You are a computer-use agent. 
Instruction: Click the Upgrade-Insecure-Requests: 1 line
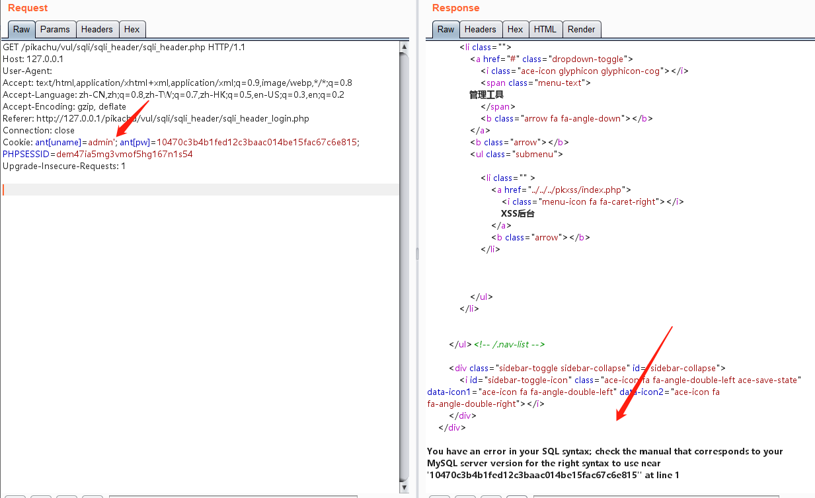tap(64, 166)
